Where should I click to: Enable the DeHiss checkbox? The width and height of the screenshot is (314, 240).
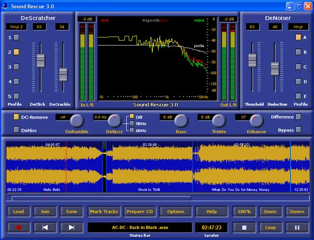click(16, 130)
